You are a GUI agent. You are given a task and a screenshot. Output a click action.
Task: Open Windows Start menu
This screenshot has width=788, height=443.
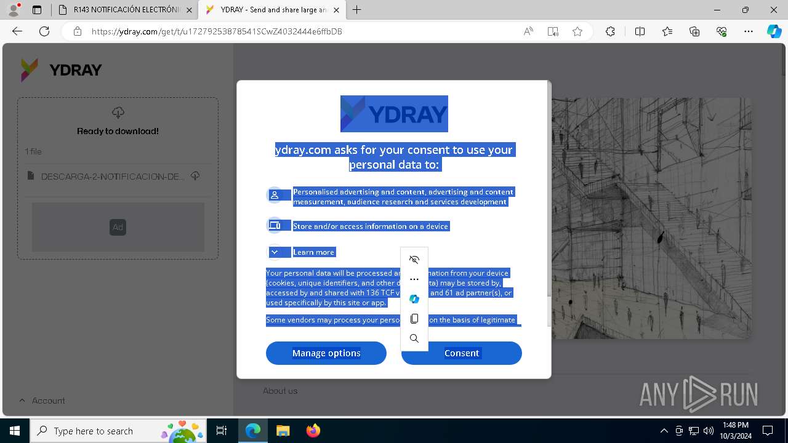[15, 431]
